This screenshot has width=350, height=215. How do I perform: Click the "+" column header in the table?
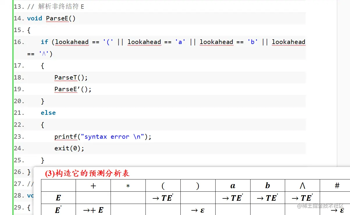tap(93, 186)
